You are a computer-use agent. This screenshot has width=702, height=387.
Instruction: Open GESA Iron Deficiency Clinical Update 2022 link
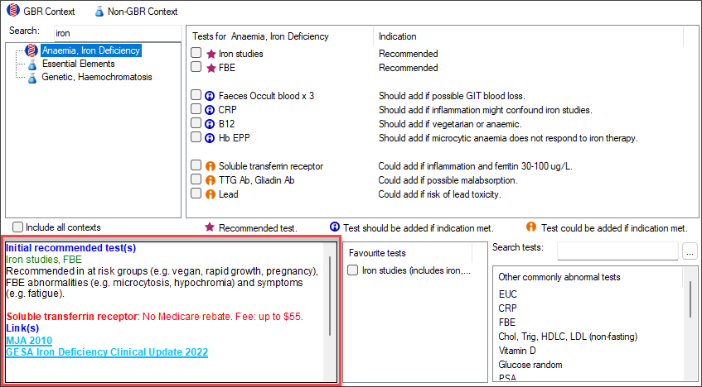coord(106,351)
